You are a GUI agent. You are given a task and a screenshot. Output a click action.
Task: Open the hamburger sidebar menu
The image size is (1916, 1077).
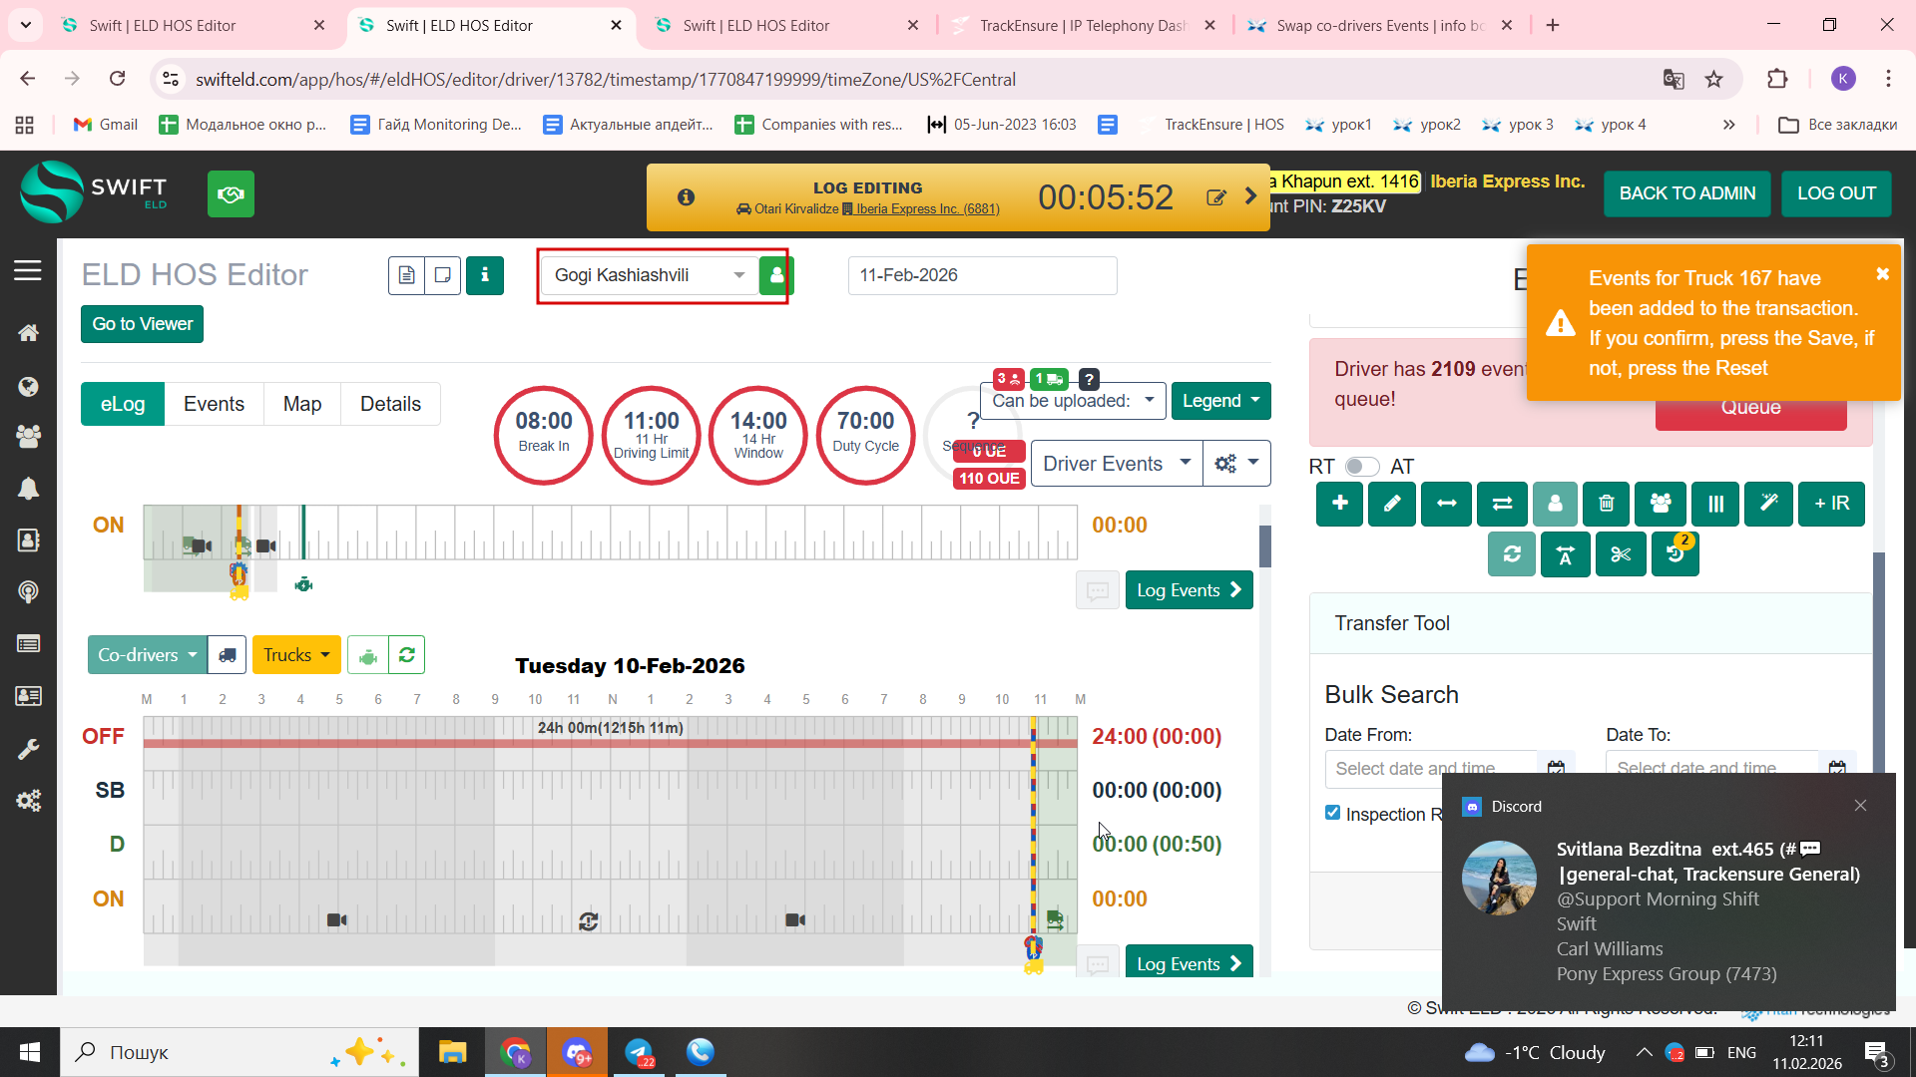pyautogui.click(x=28, y=270)
